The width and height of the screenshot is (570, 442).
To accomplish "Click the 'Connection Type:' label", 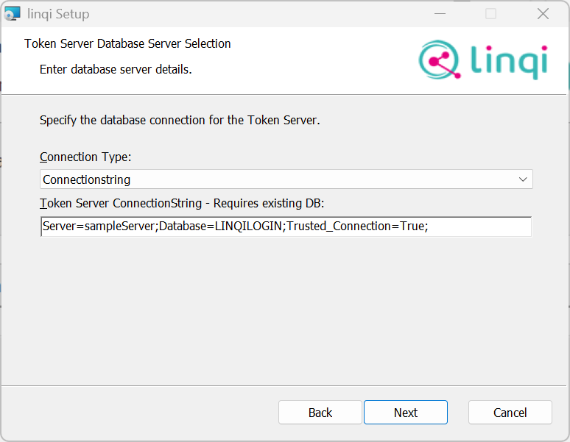I will pos(85,157).
